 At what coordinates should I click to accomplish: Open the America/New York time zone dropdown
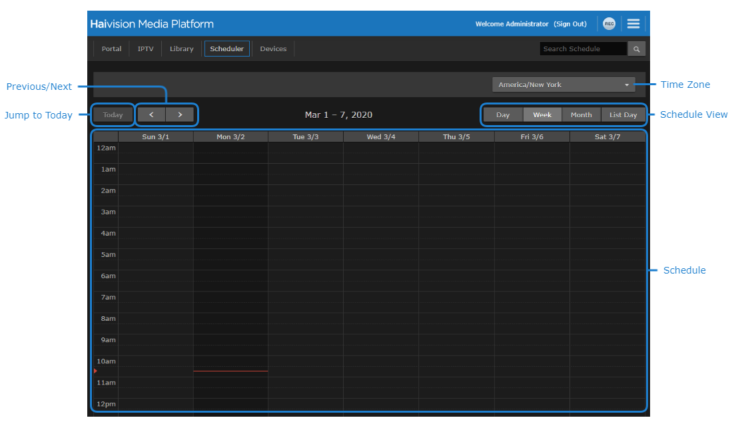click(x=564, y=85)
